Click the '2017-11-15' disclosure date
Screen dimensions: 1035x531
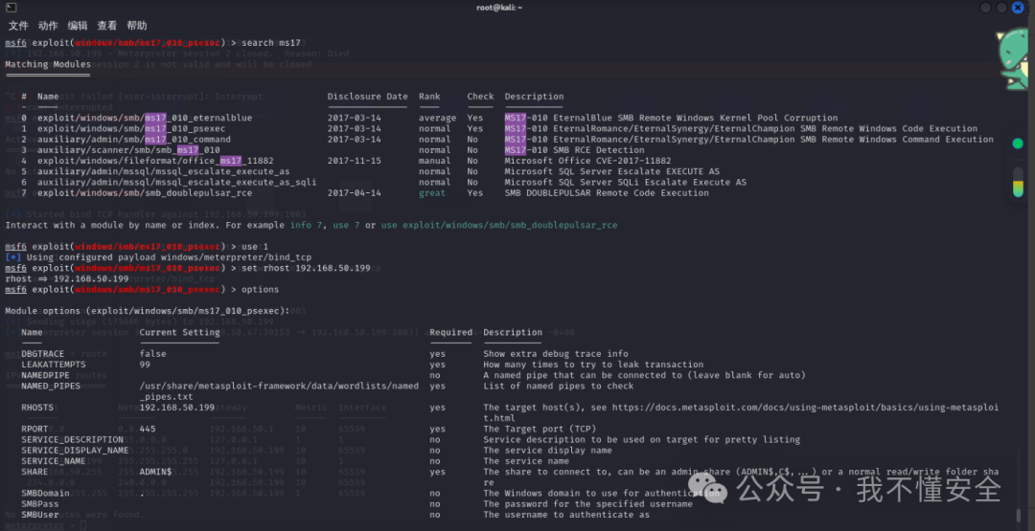click(x=355, y=161)
